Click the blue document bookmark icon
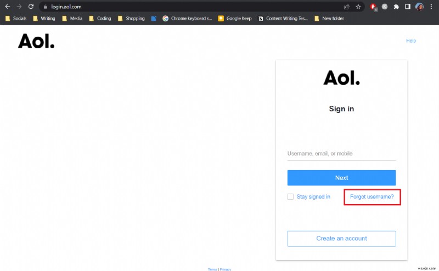The height and width of the screenshot is (271, 439). [154, 19]
